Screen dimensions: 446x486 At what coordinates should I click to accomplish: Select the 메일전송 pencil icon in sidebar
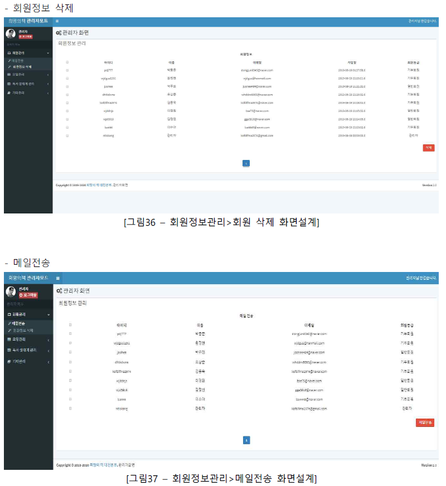pos(8,61)
